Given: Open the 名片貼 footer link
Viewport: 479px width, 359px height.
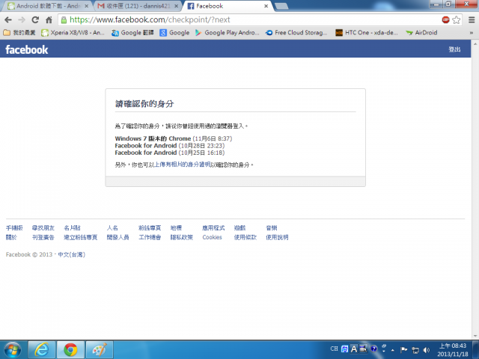Looking at the screenshot, I should point(72,227).
